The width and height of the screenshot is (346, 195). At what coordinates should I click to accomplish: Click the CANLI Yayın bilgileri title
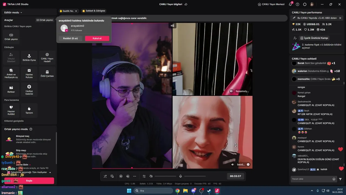coord(171,4)
